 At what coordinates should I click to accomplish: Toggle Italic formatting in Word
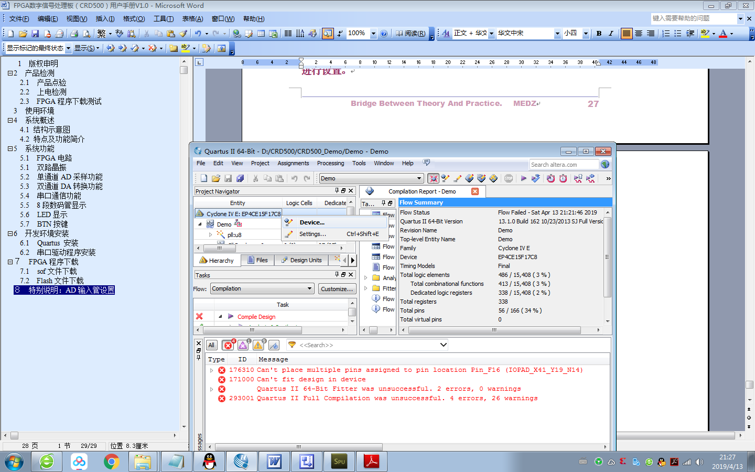point(611,34)
